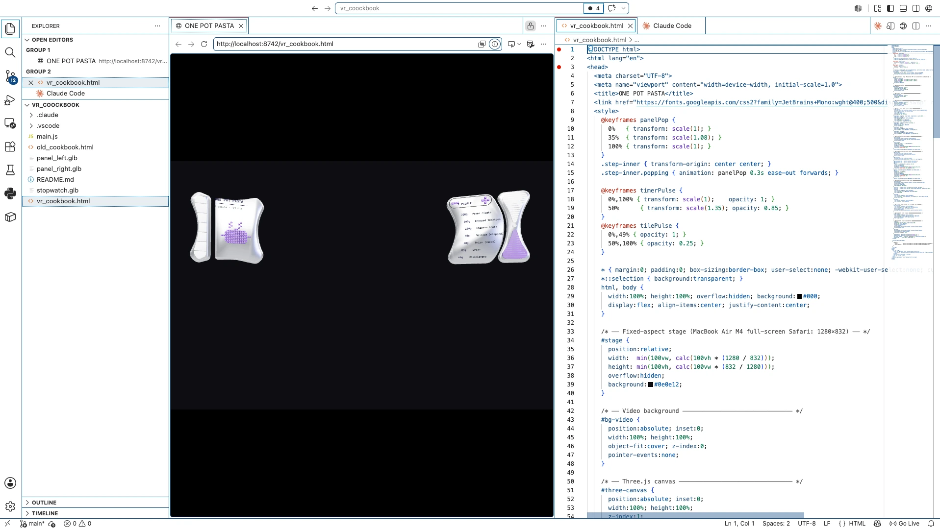The height and width of the screenshot is (529, 940).
Task: Click the #0e0e12 color swatch on line 39
Action: [651, 385]
